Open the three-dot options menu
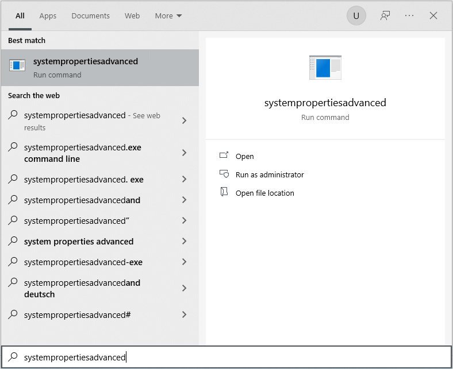This screenshot has width=453, height=369. 409,15
